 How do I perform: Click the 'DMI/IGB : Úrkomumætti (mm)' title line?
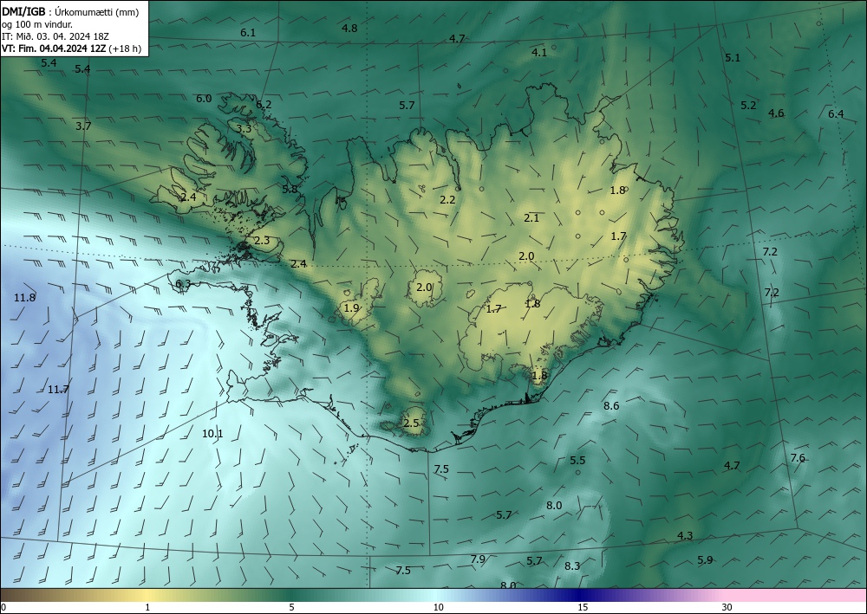pyautogui.click(x=70, y=10)
